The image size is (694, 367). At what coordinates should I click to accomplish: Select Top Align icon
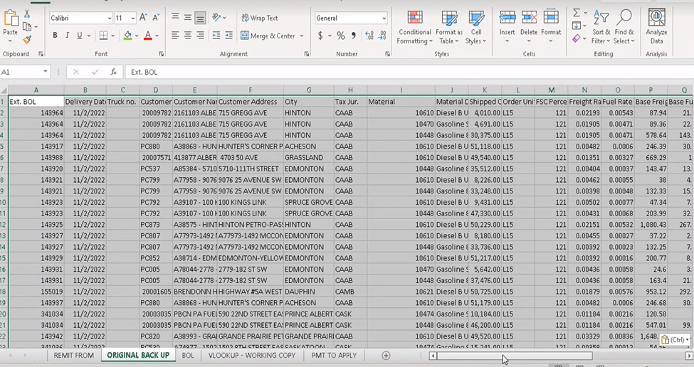pos(175,17)
